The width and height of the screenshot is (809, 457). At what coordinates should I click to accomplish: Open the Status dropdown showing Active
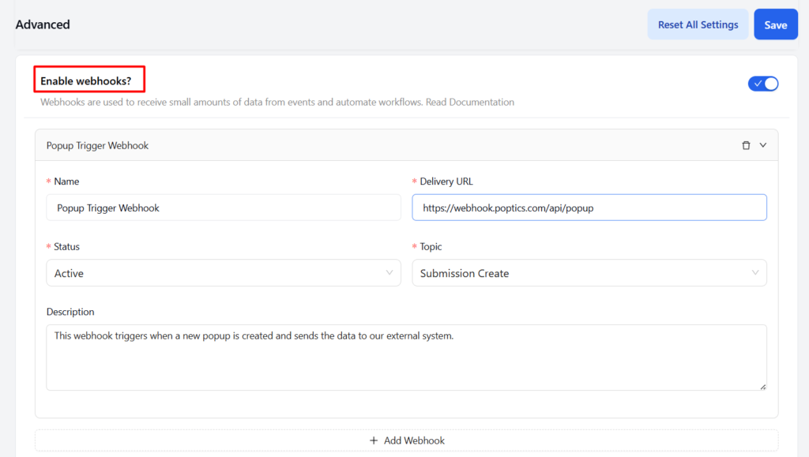(x=224, y=273)
